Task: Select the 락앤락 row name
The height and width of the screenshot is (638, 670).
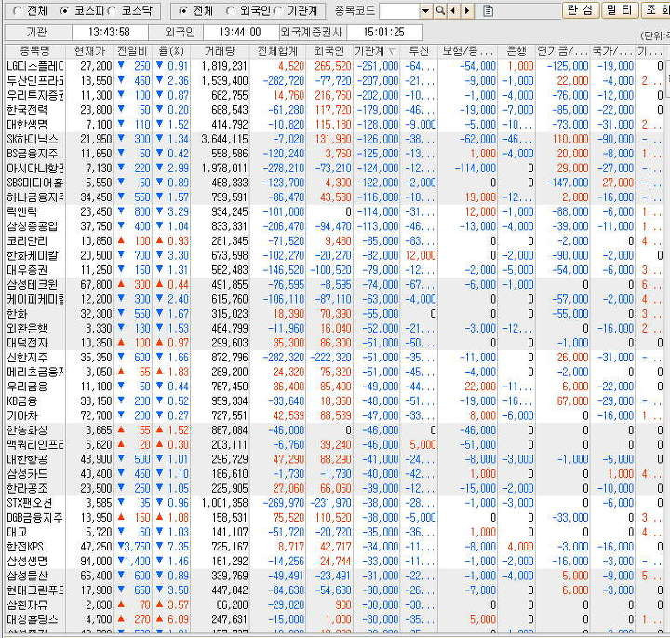Action: point(22,211)
